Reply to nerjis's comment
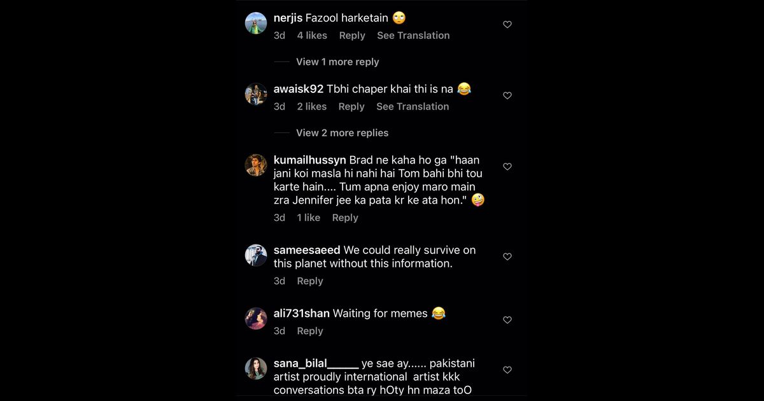 [352, 36]
